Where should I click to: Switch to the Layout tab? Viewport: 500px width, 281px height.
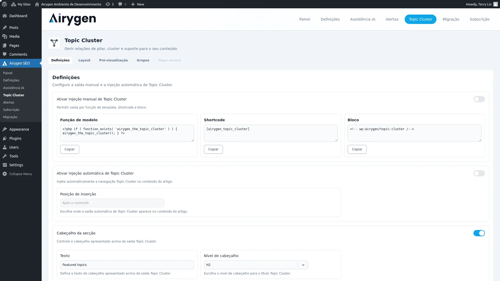tap(84, 60)
